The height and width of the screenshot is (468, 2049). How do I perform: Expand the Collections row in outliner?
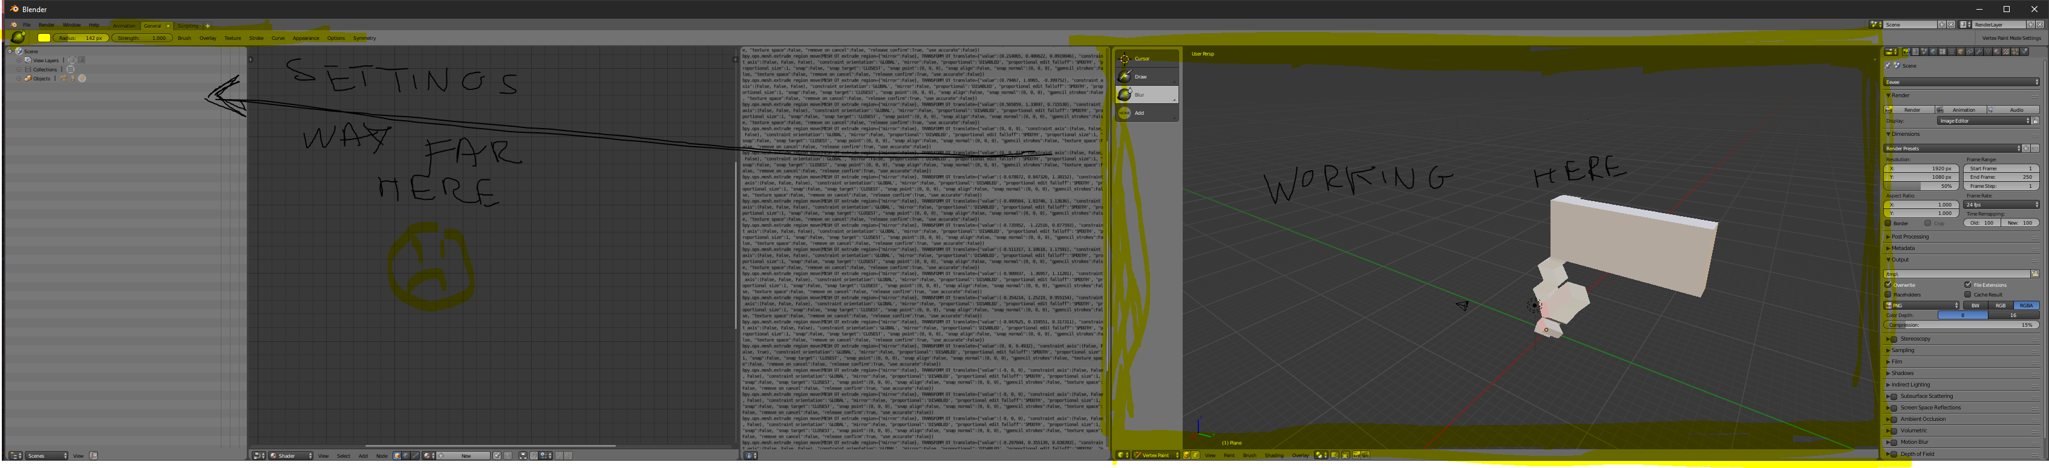(x=18, y=69)
